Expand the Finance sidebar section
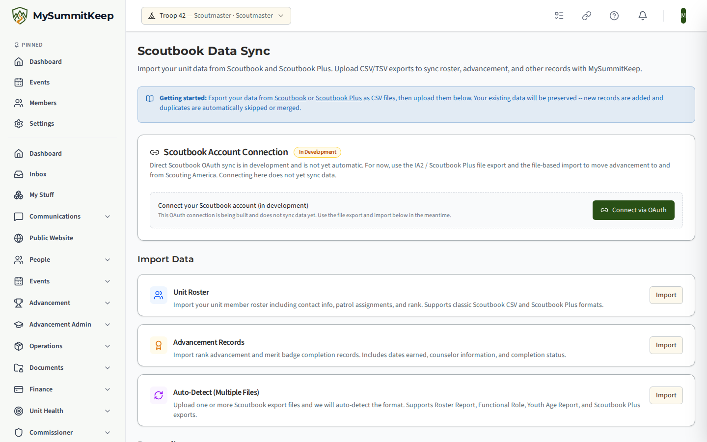The height and width of the screenshot is (442, 707). 63,389
